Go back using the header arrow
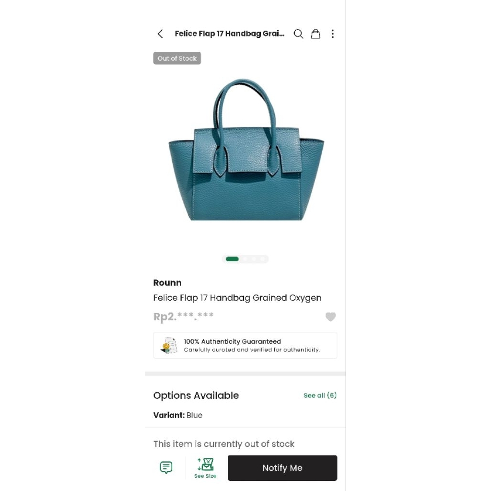The width and height of the screenshot is (491, 491). point(160,34)
